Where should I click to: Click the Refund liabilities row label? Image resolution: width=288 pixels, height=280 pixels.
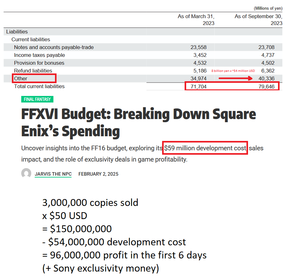coord(33,71)
